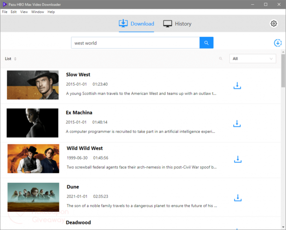The image size is (286, 230).
Task: Download Ex Machina via its download icon
Action: (237, 123)
